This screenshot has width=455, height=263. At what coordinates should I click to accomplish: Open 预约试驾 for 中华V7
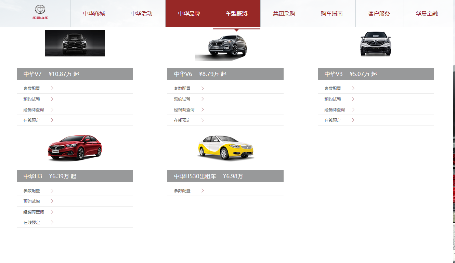(x=32, y=99)
